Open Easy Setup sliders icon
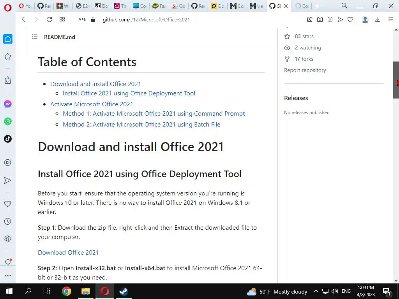This screenshot has height=299, width=399. click(x=391, y=19)
